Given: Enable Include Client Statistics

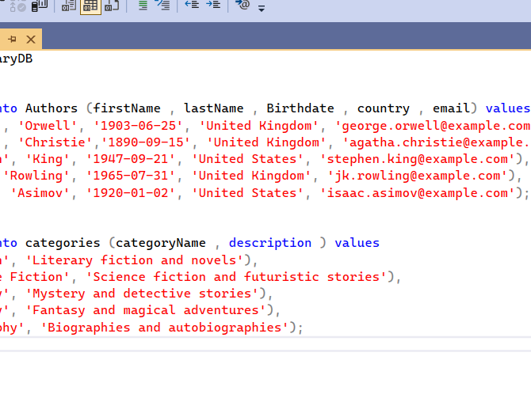Looking at the screenshot, I should pyautogui.click(x=39, y=6).
